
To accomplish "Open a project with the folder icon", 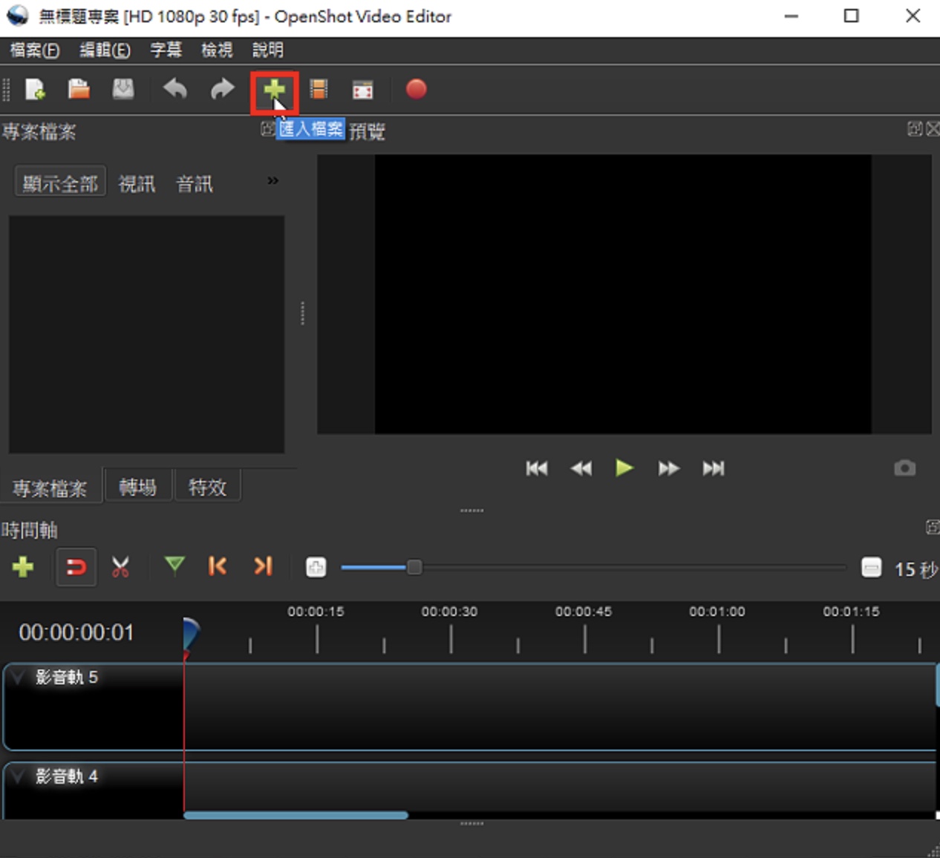I will click(79, 90).
